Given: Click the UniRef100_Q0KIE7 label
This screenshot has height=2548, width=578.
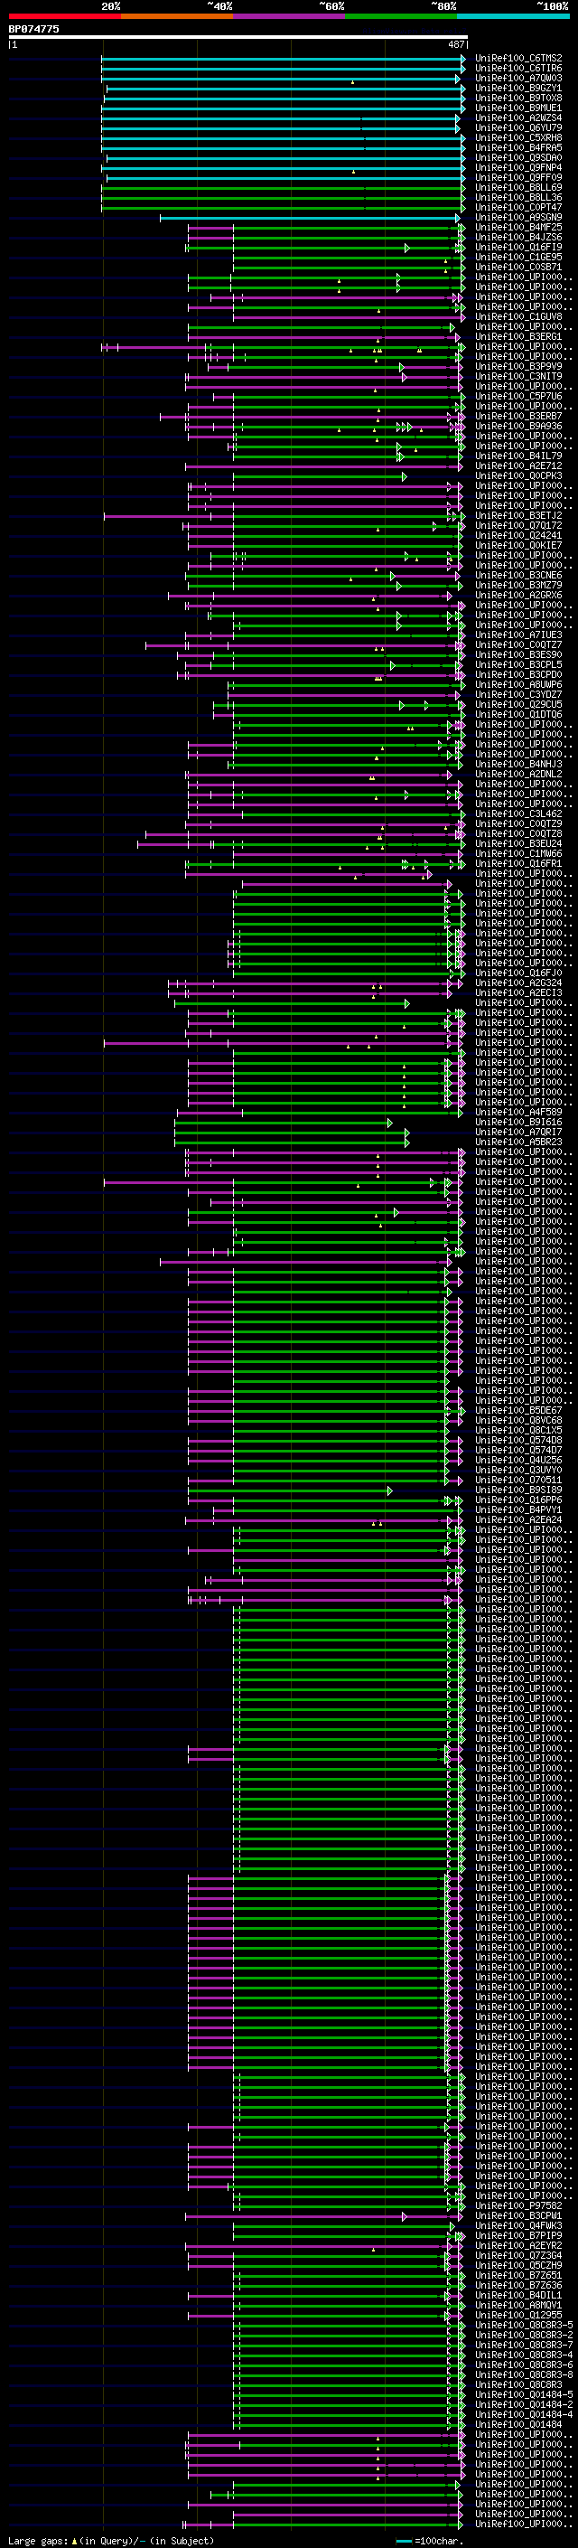Looking at the screenshot, I should tap(518, 546).
